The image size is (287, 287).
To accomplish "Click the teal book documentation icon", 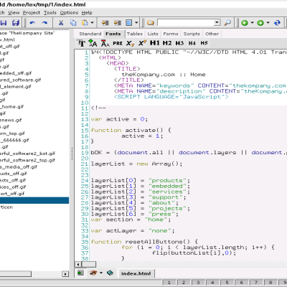I will coord(110,273).
